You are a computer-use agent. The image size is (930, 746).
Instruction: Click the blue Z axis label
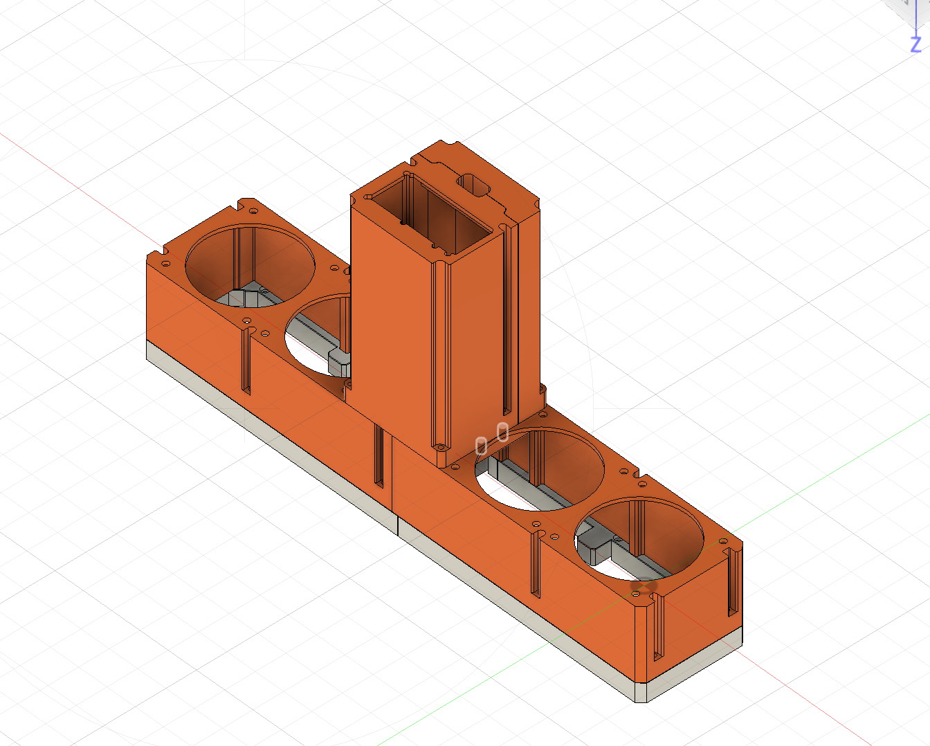(916, 45)
